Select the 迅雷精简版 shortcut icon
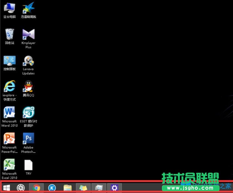This screenshot has height=193, width=233. click(28, 8)
